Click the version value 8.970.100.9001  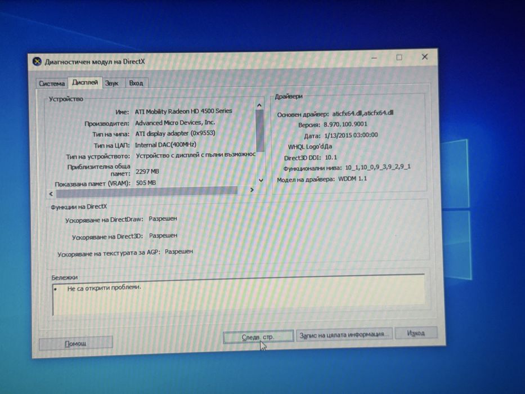(345, 124)
